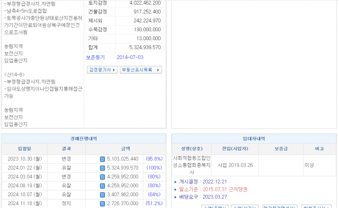Click the 최 icon beside 5,103,025,440
Screen dimensions: 339x208
[x=102, y=159]
